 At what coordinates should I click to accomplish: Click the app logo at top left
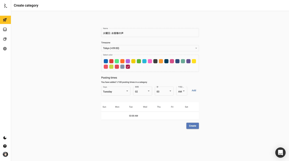[x=5, y=6]
